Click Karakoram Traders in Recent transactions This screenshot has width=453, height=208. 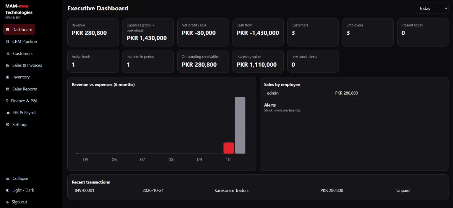pyautogui.click(x=231, y=190)
